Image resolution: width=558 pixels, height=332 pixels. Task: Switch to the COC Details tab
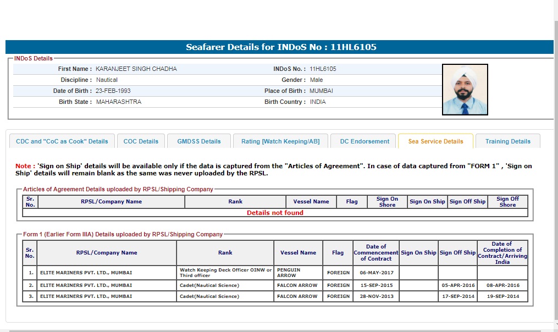click(x=141, y=141)
